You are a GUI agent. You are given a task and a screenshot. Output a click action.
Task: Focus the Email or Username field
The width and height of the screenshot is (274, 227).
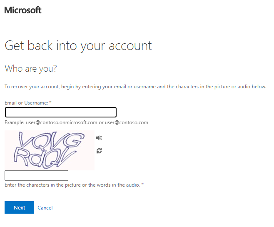(x=60, y=112)
